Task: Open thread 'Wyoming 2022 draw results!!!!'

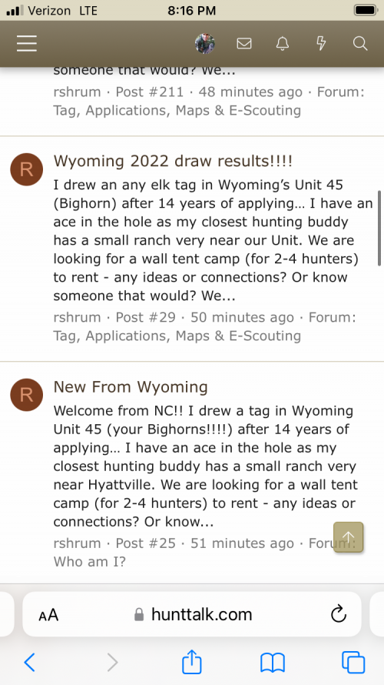Action: tap(173, 161)
